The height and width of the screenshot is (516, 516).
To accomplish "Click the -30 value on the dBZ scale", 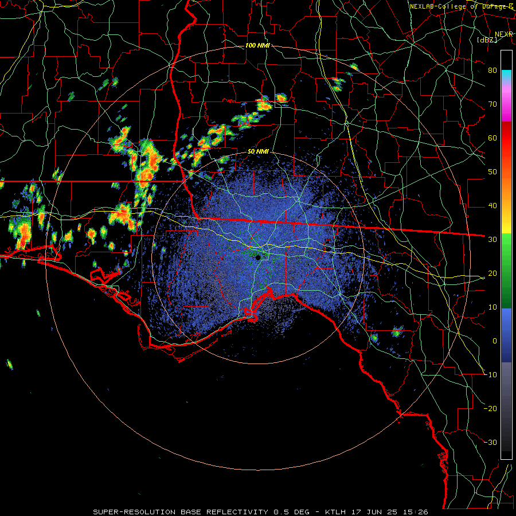I will click(x=491, y=443).
